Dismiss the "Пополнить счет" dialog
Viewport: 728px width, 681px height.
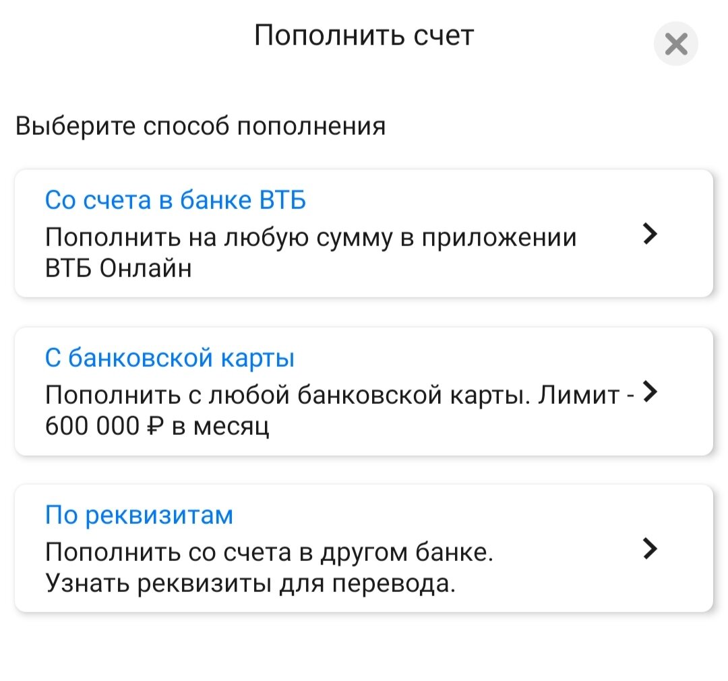pyautogui.click(x=676, y=43)
